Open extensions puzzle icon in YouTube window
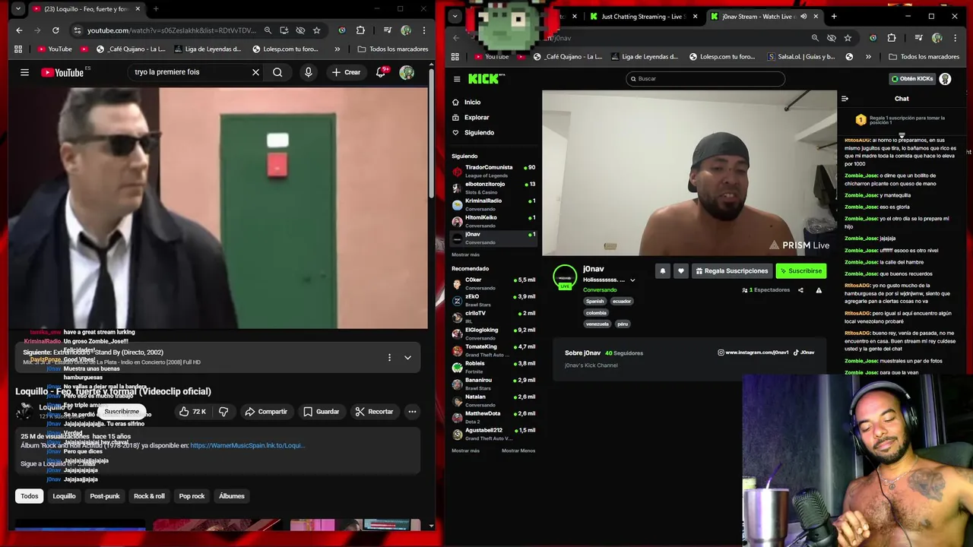 (360, 30)
